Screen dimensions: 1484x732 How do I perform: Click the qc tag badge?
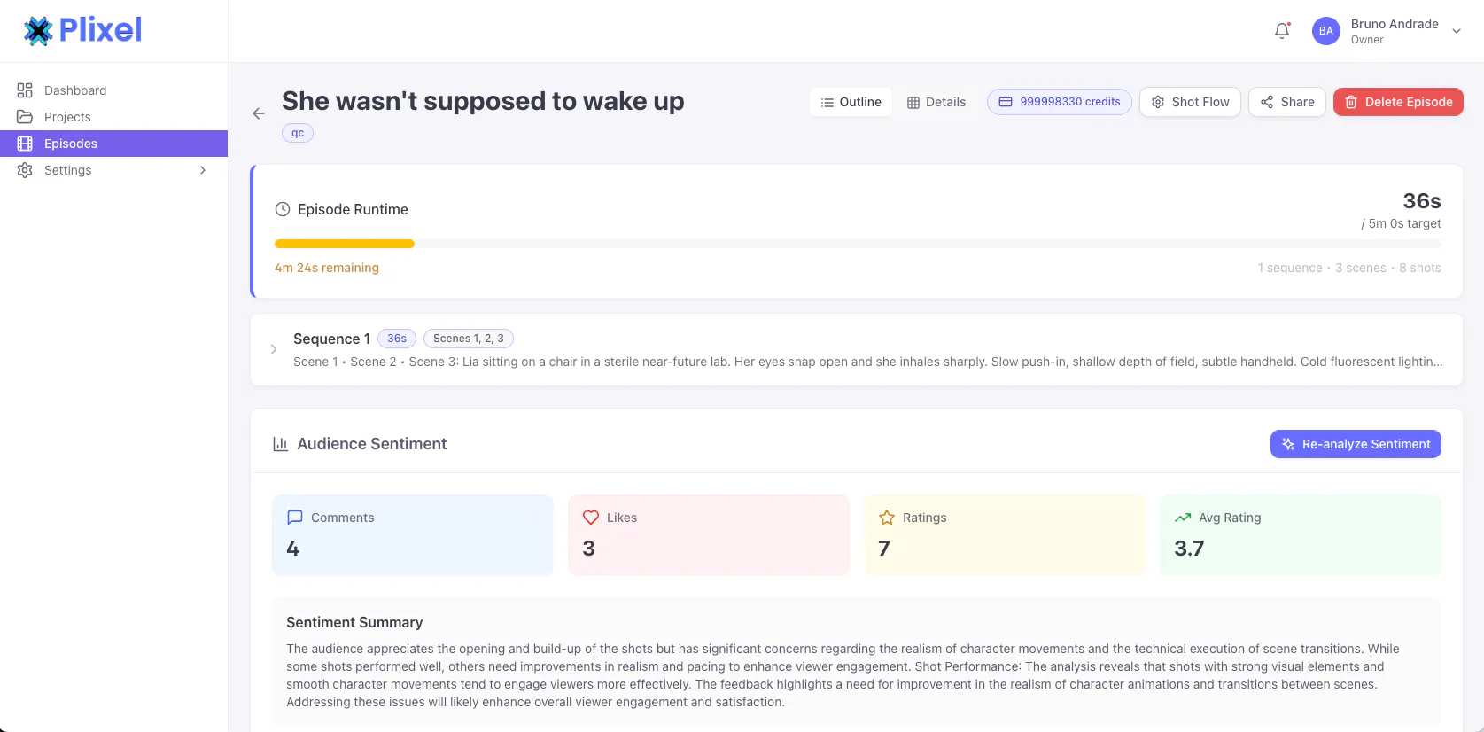[298, 133]
